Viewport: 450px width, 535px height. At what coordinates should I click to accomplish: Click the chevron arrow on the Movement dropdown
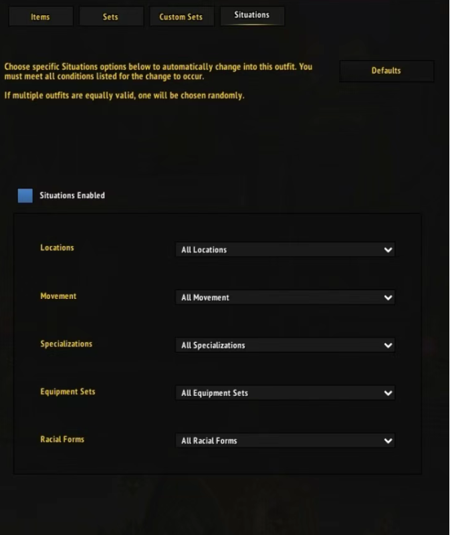pyautogui.click(x=388, y=298)
